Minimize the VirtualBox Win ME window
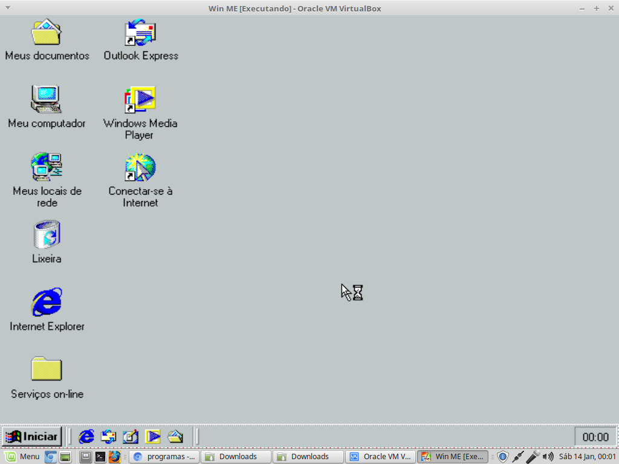 click(582, 8)
